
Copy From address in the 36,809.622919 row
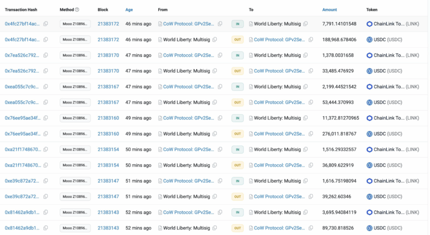click(x=214, y=165)
